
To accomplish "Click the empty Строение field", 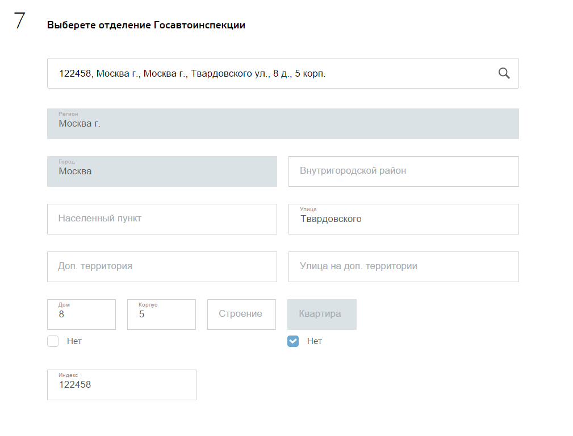I will coord(241,315).
